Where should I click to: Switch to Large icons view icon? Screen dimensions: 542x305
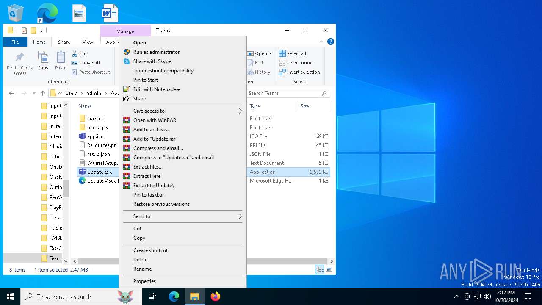(329, 269)
